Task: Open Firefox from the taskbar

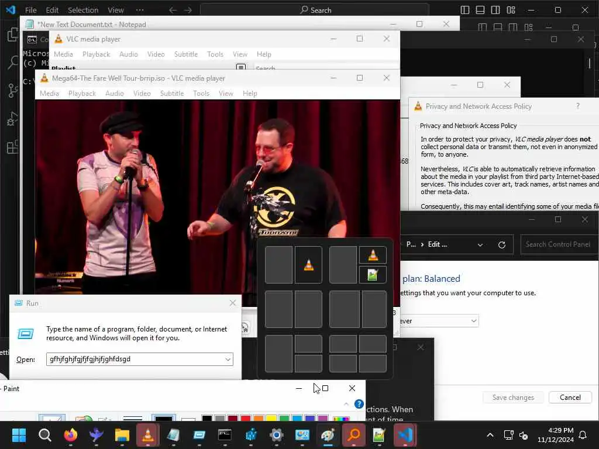Action: pyautogui.click(x=71, y=435)
